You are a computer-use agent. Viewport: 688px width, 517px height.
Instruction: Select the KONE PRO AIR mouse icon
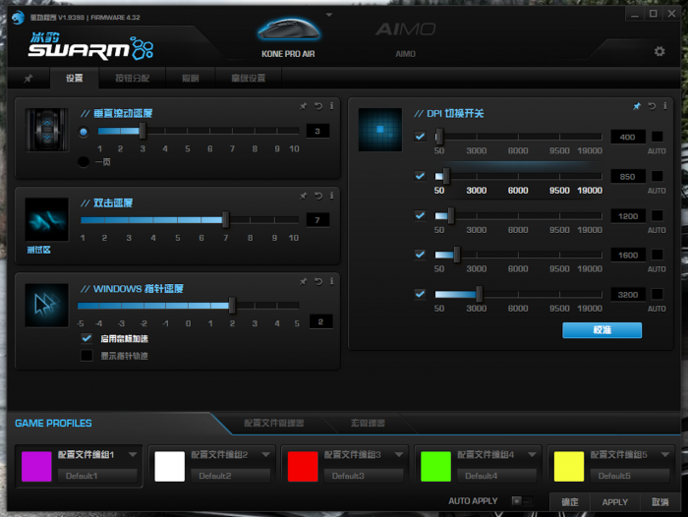(x=285, y=32)
